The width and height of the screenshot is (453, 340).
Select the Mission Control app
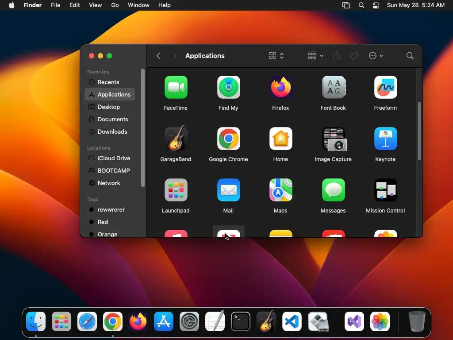[386, 190]
